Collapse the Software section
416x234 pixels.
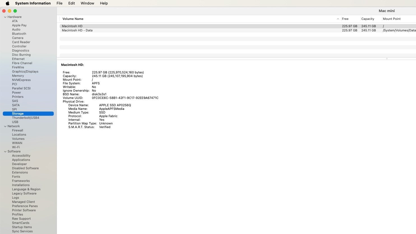tap(5, 152)
